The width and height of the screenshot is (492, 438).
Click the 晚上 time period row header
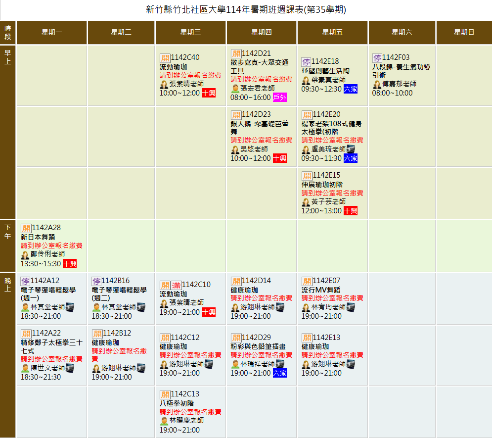[8, 355]
